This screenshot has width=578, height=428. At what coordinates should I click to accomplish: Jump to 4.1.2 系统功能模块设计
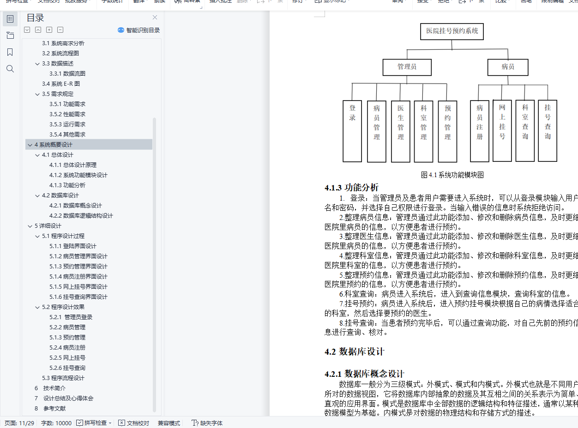(x=78, y=175)
